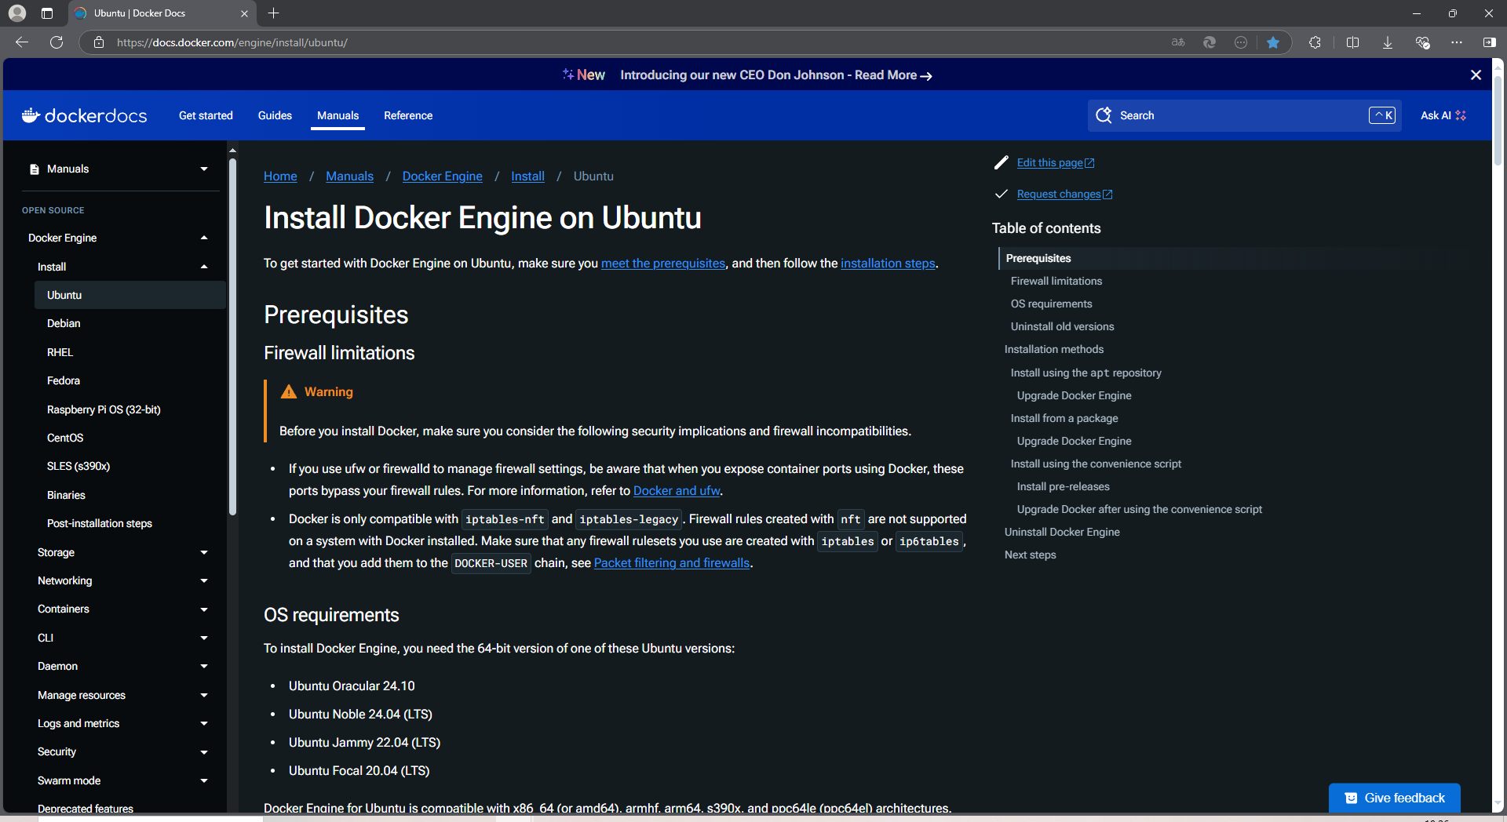Click the Request changes link
Viewport: 1507px width, 822px height.
coord(1065,194)
